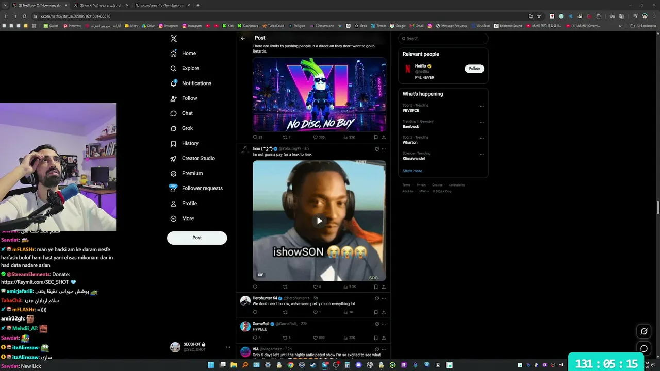660x371 pixels.
Task: Open the Explore page
Action: point(185,68)
